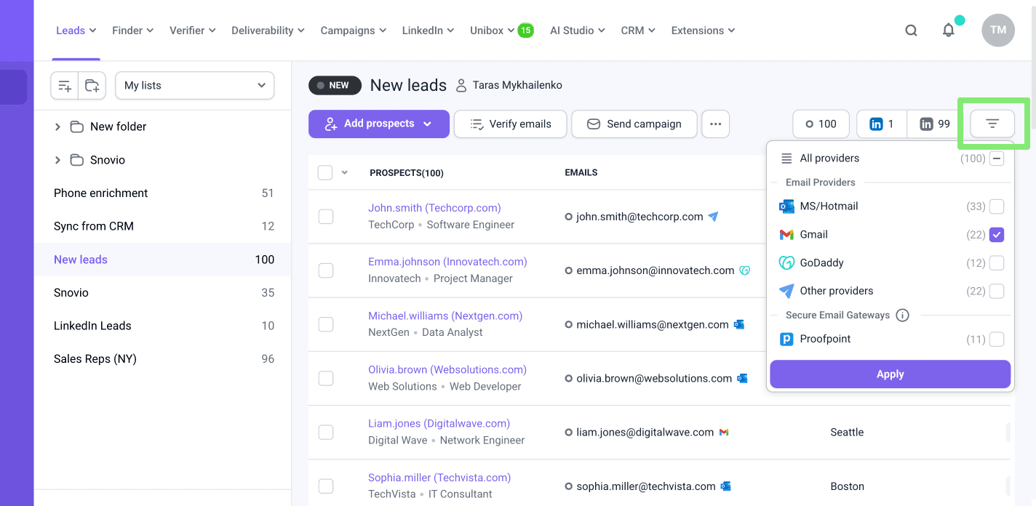Expand the New folder tree item
Viewport: 1036px width, 506px height.
(x=57, y=127)
